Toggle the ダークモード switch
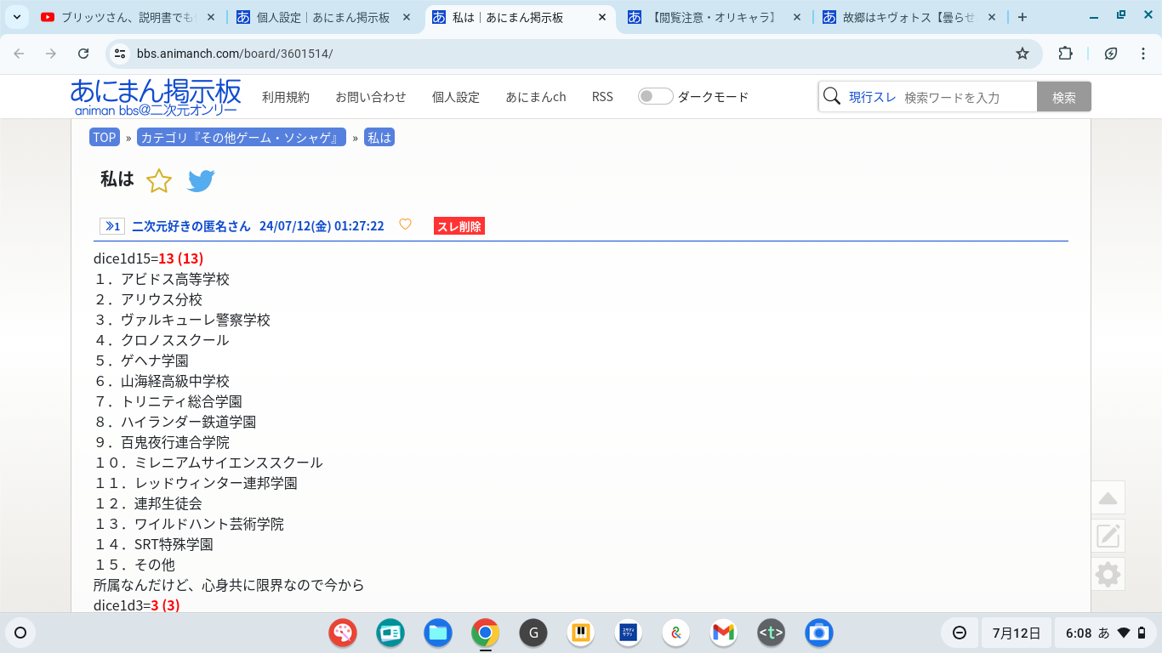This screenshot has height=653, width=1162. click(655, 96)
